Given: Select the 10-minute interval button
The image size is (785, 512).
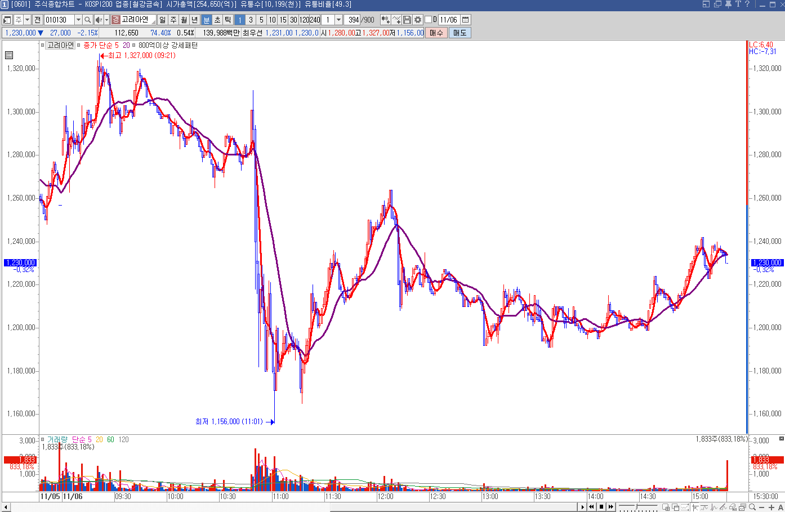Looking at the screenshot, I should pyautogui.click(x=272, y=20).
